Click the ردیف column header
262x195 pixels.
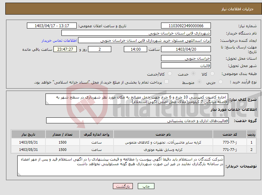click(x=251, y=134)
